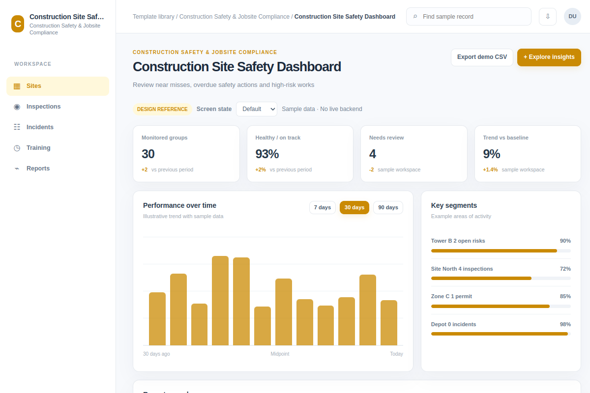Click the Tower B progress bar
The height and width of the screenshot is (393, 590).
click(501, 251)
